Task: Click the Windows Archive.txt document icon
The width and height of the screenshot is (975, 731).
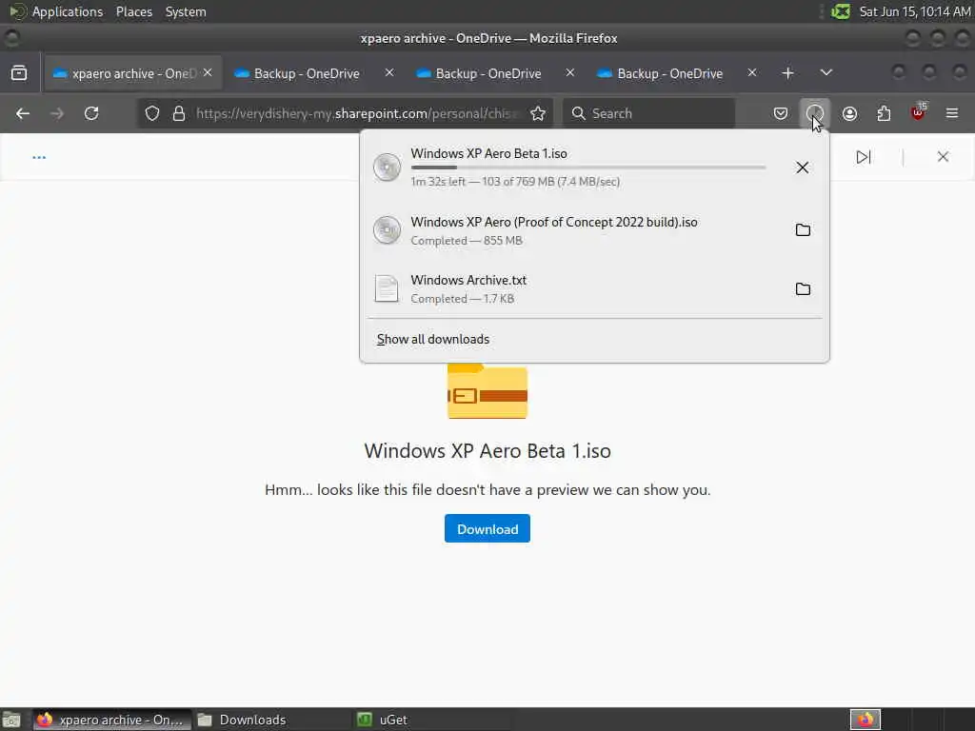Action: (x=387, y=289)
